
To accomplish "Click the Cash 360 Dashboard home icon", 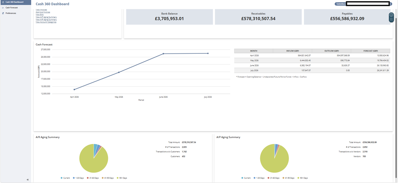I will point(3,2).
